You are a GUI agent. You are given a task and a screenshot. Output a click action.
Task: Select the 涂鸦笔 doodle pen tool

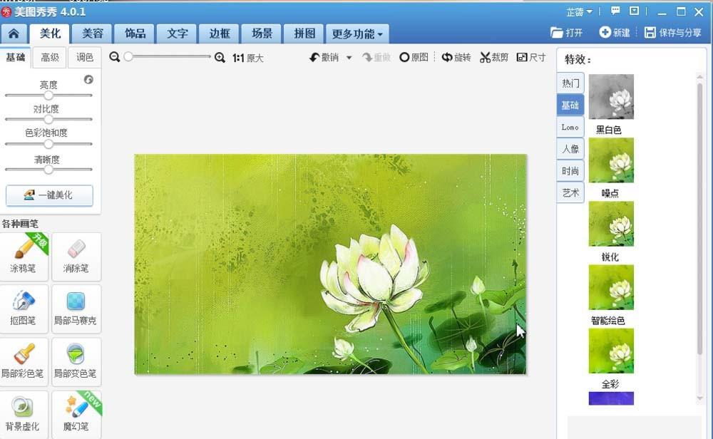(24, 257)
